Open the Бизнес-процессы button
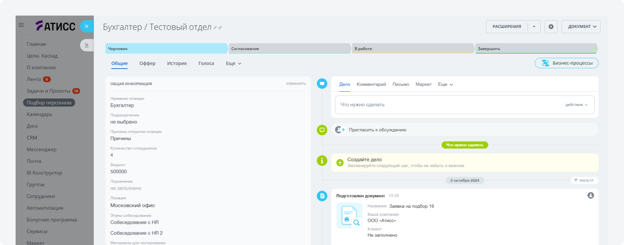Image resolution: width=624 pixels, height=245 pixels. coord(566,63)
